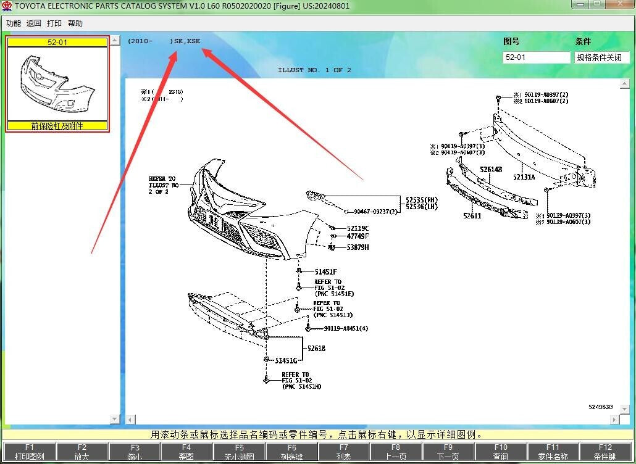
Task: Click REFER TO ILLUST NO 2 OF 2 note
Action: (164, 184)
